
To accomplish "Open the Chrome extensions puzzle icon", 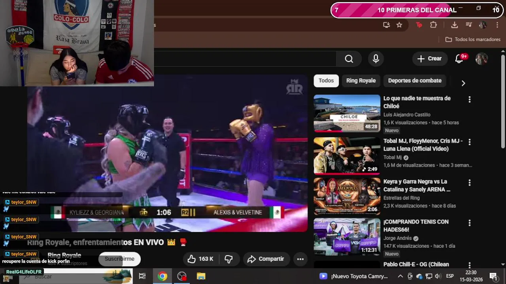I will coord(433,25).
